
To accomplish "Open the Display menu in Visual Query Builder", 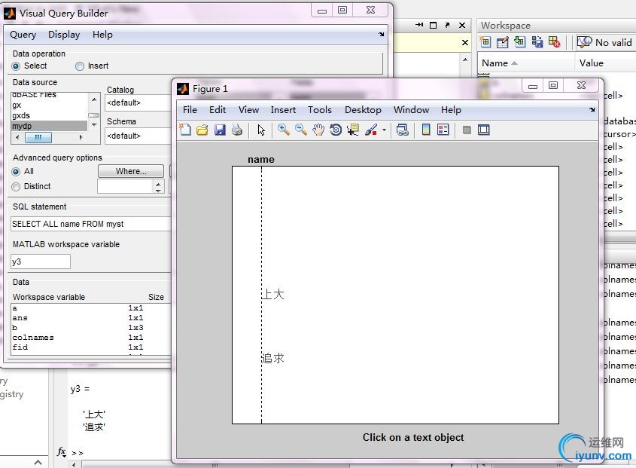I will click(64, 35).
